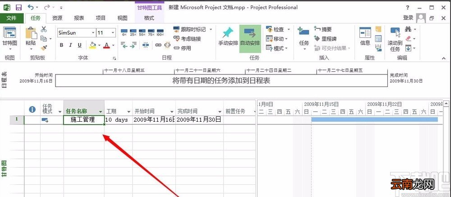Click the copy icon
Image resolution: width=451 pixels, height=197 pixels.
click(x=44, y=38)
